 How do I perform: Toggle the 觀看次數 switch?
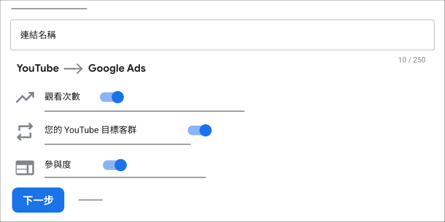112,97
